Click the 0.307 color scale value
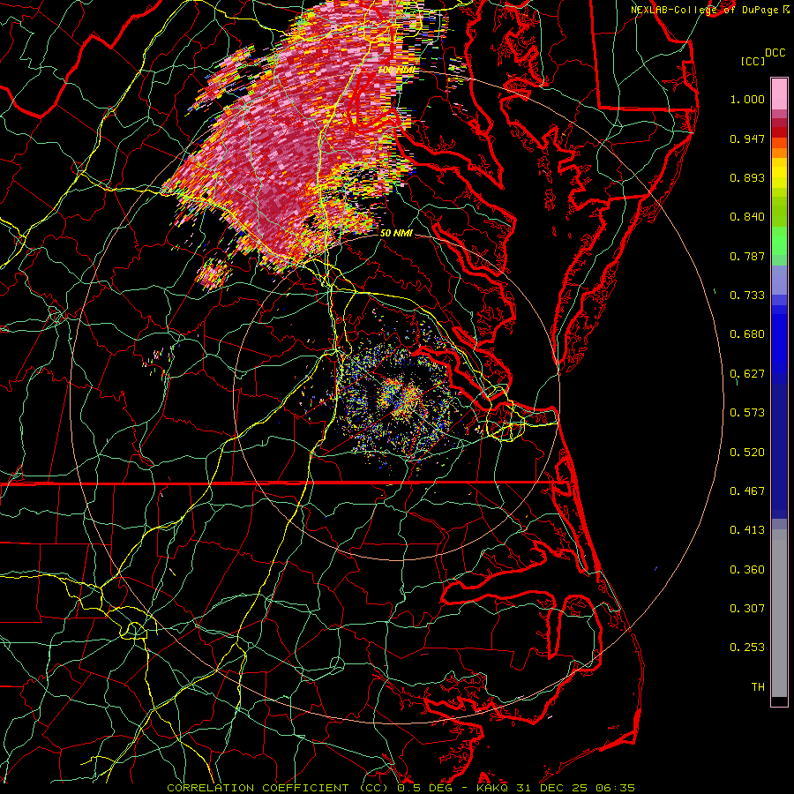 747,609
